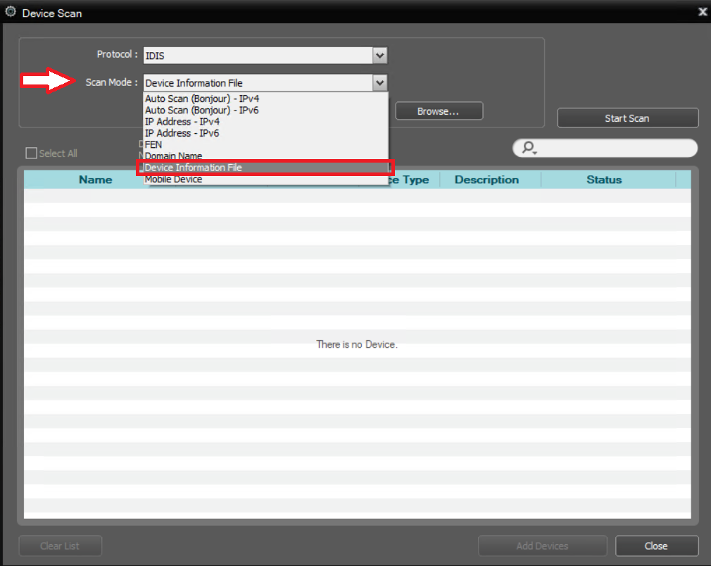Focus the device search field
The width and height of the screenshot is (711, 566).
[605, 148]
